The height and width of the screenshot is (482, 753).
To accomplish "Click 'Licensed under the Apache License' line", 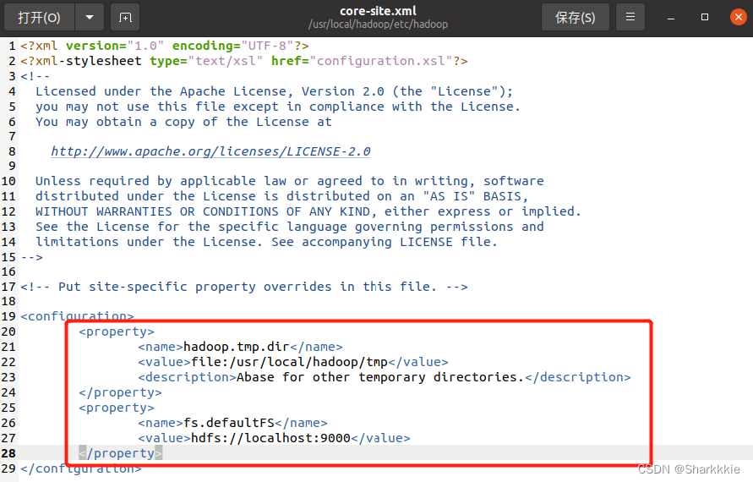I will tap(274, 91).
